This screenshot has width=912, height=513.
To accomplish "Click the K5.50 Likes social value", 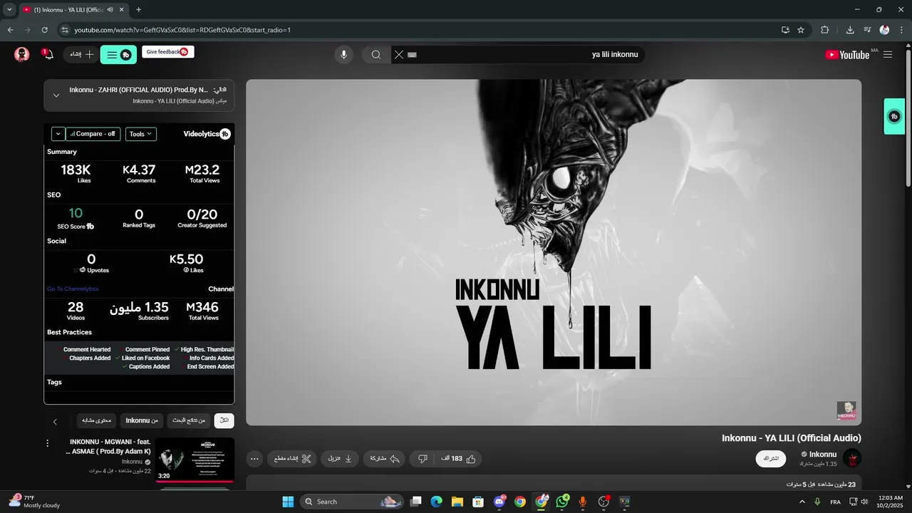I will (187, 259).
